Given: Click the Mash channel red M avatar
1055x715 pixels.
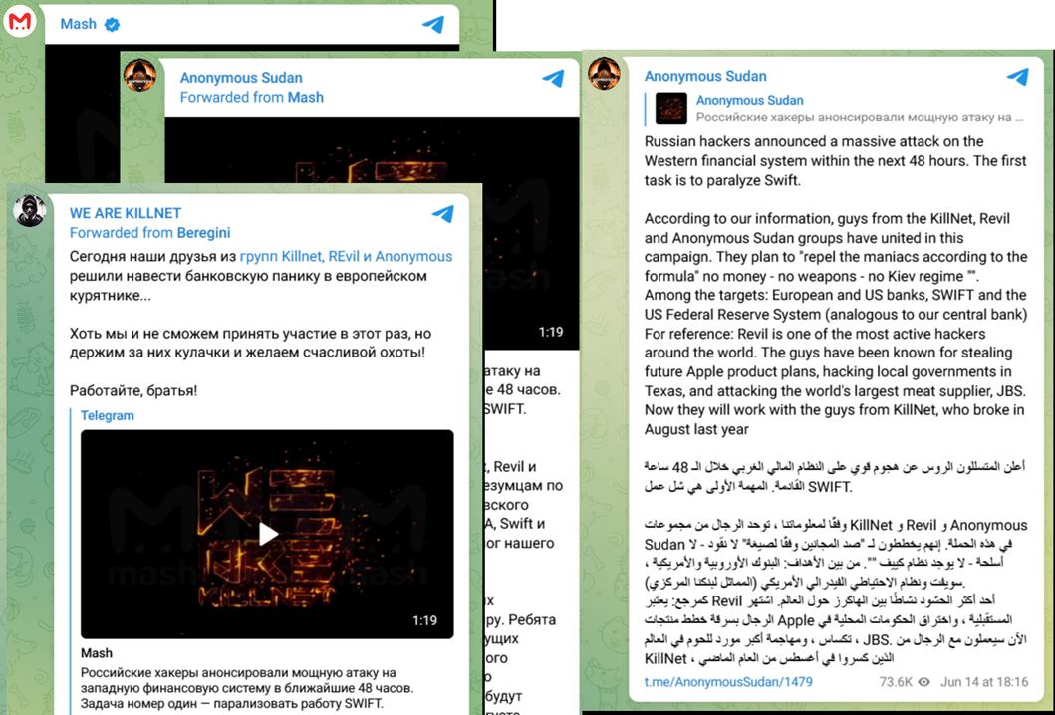Looking at the screenshot, I should click(20, 21).
